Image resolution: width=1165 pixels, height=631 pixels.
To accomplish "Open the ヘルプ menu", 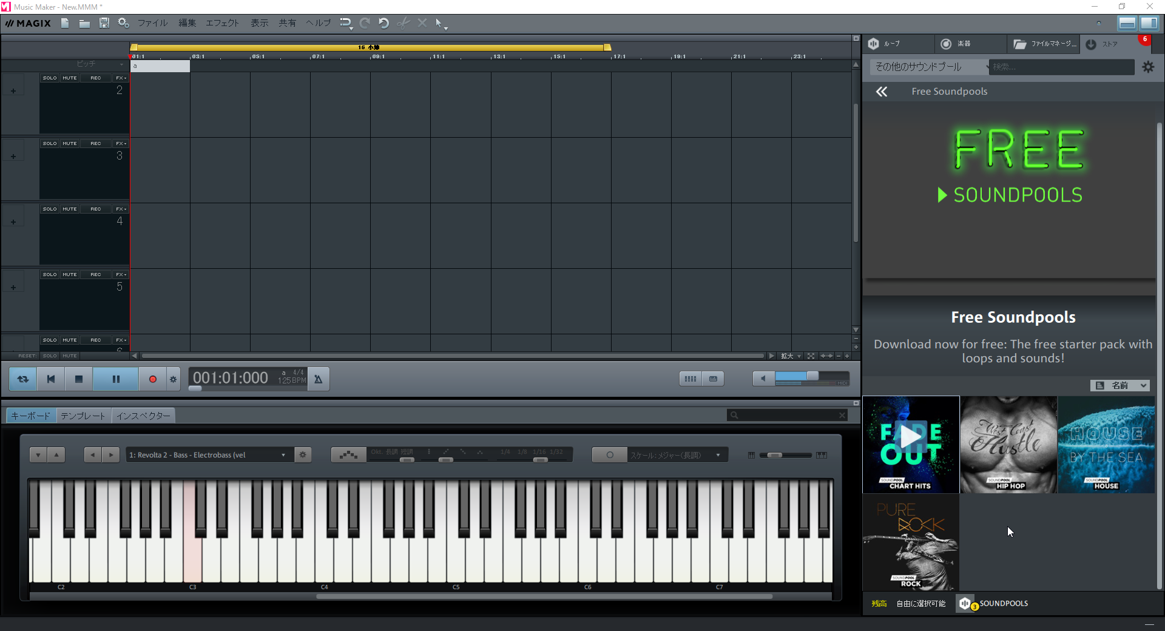I will (318, 23).
